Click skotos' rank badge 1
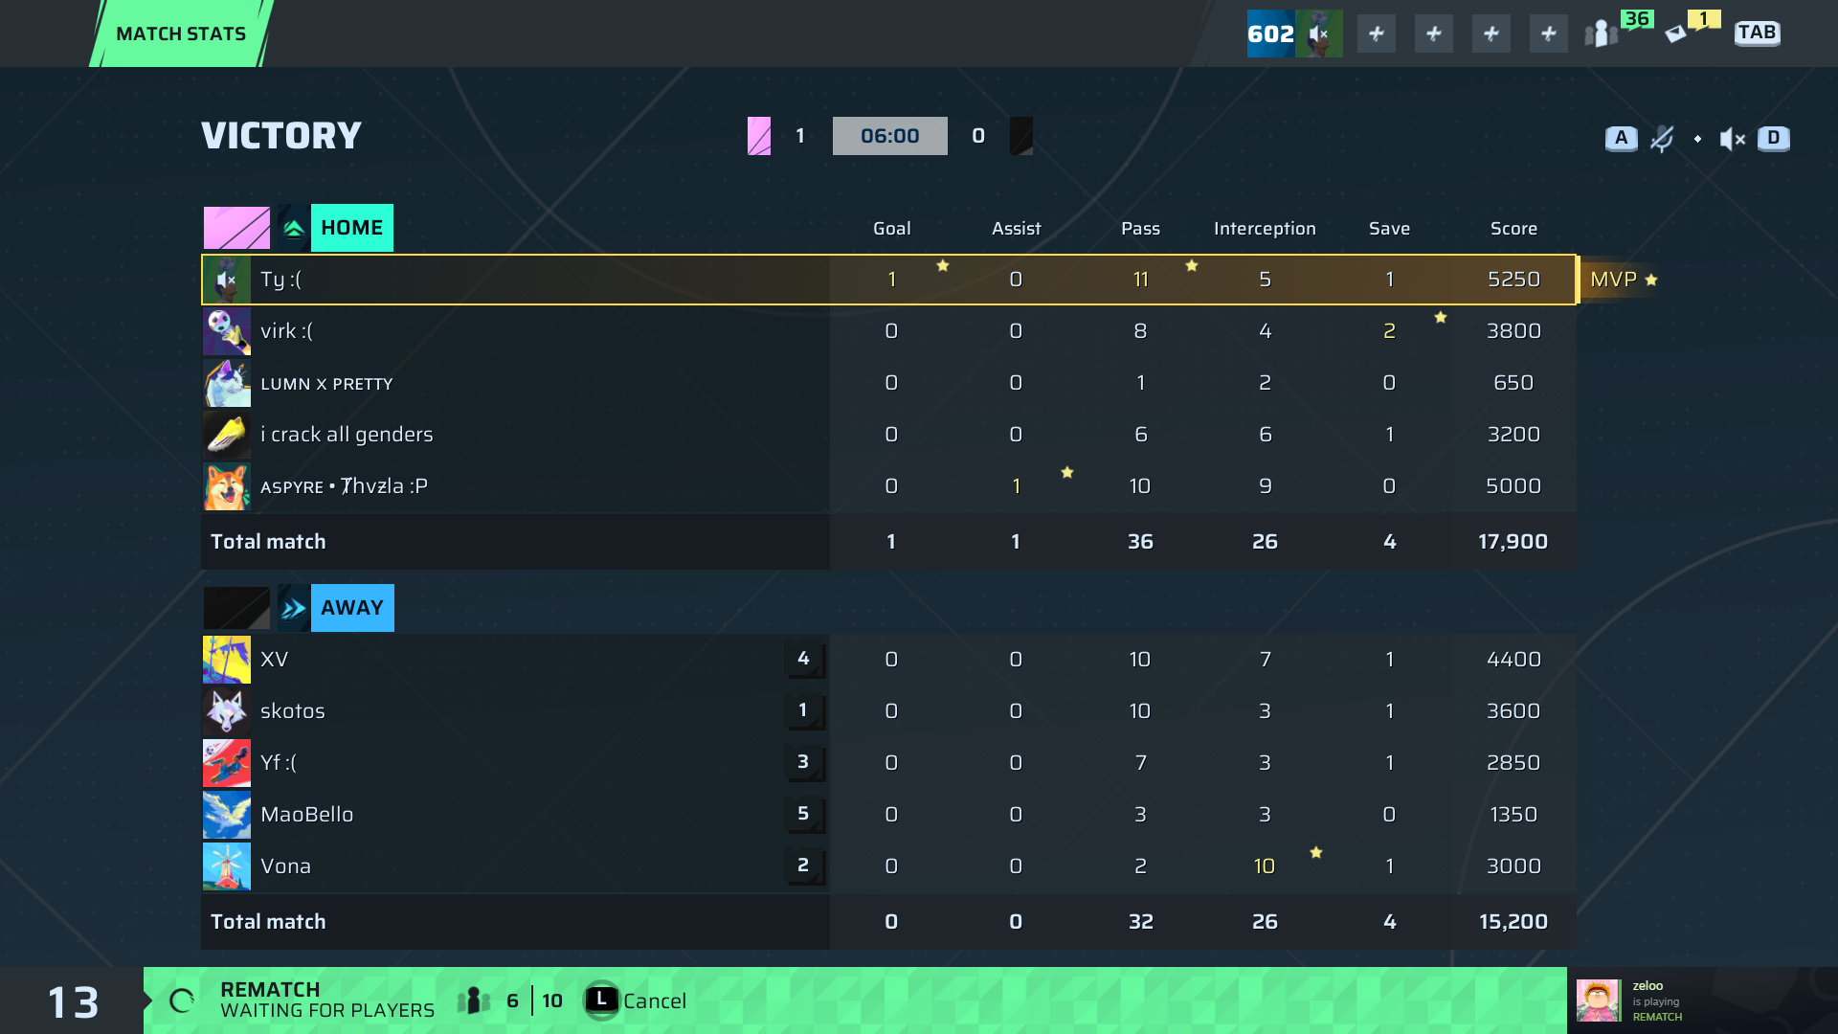 click(x=805, y=711)
